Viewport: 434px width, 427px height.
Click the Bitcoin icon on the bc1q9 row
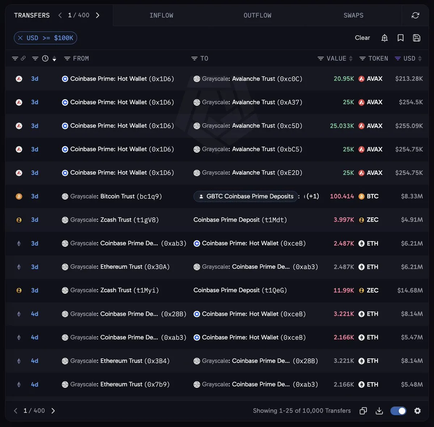19,196
